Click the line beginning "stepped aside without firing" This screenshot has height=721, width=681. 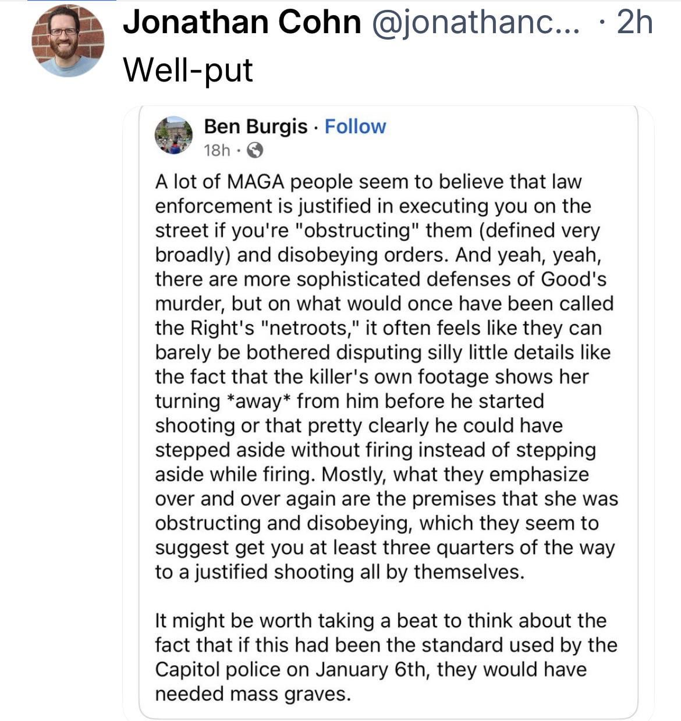[x=375, y=450]
